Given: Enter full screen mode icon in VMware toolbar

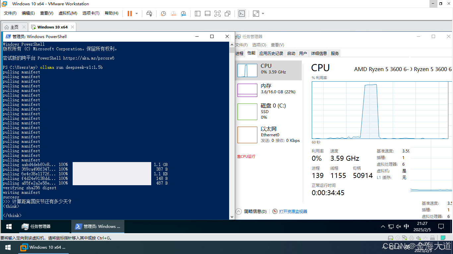Looking at the screenshot, I should [x=218, y=14].
